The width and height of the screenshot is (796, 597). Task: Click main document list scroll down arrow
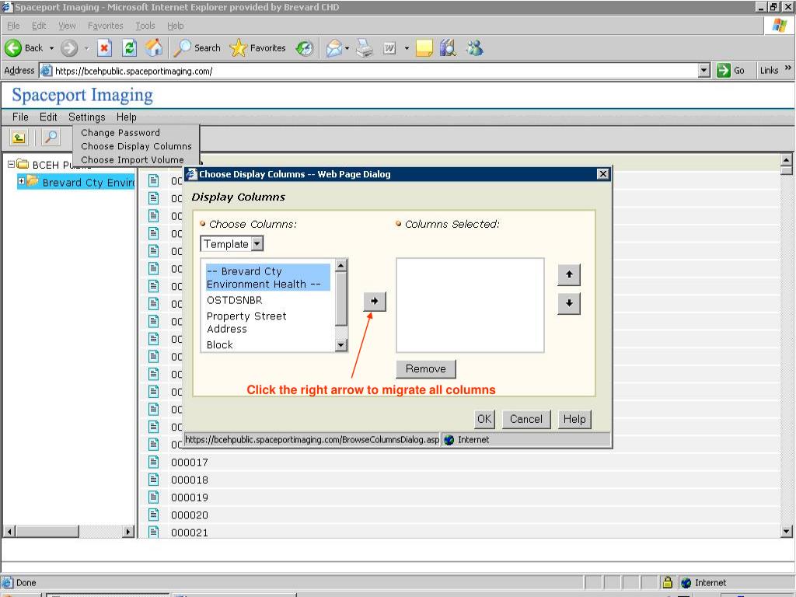point(787,532)
